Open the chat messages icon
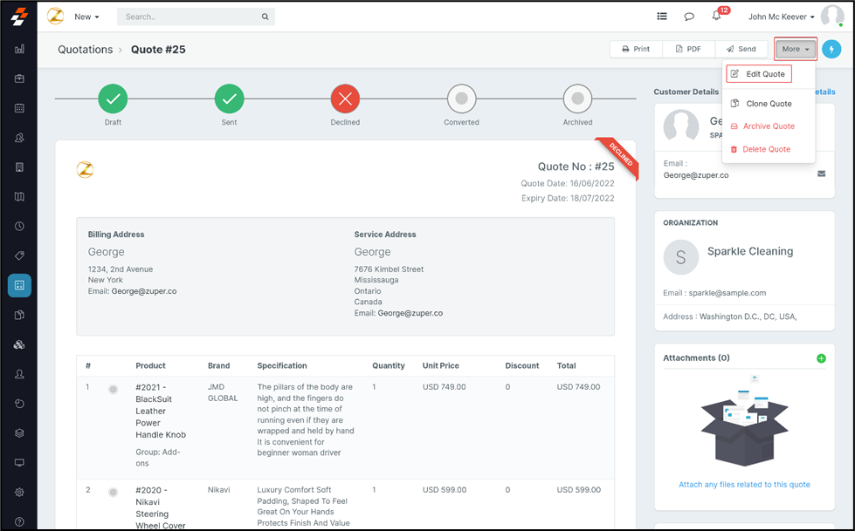This screenshot has height=531, width=855. click(689, 17)
